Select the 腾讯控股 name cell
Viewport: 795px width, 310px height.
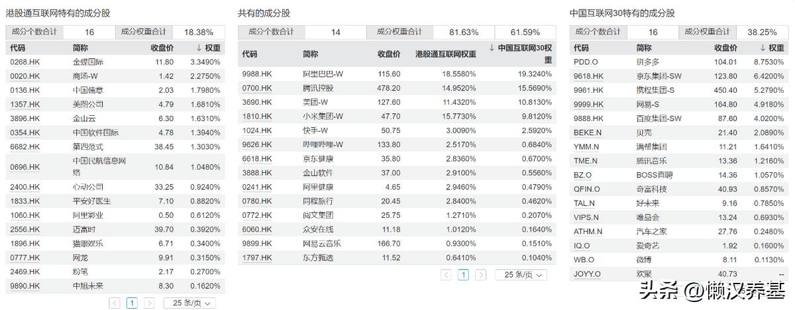point(318,87)
